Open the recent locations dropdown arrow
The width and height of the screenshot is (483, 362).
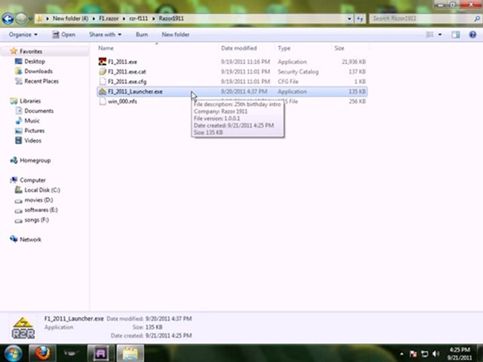[x=30, y=19]
